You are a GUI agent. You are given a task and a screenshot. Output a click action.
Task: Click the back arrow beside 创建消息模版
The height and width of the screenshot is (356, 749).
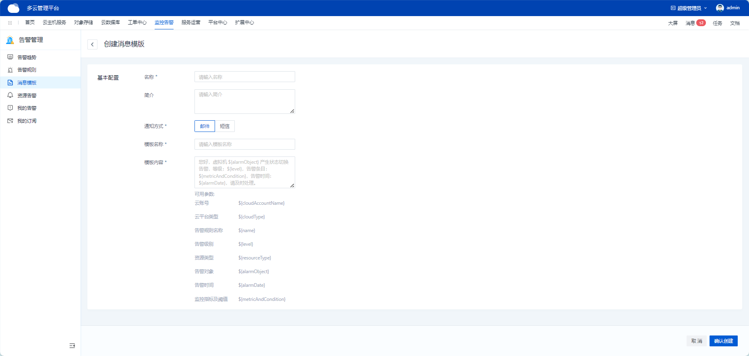click(92, 44)
